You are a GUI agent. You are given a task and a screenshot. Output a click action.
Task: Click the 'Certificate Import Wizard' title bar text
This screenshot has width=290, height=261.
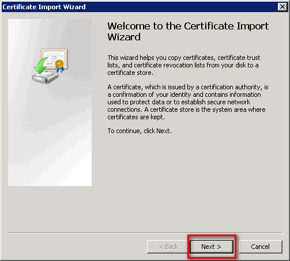point(44,7)
